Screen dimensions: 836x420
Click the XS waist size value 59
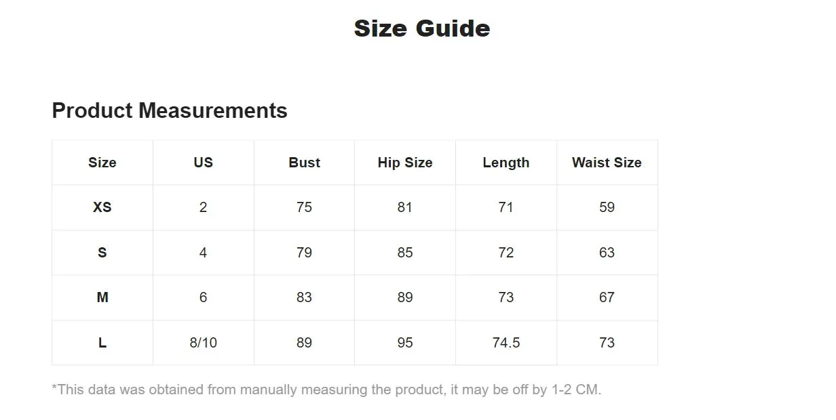[607, 207]
